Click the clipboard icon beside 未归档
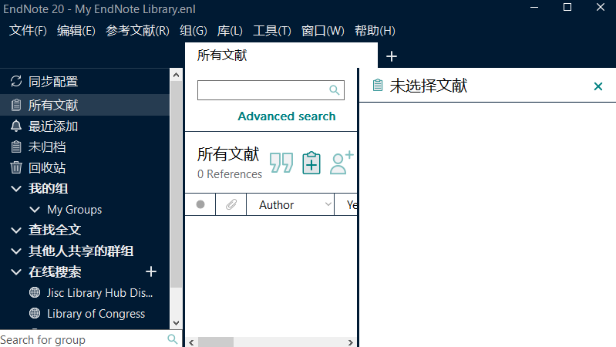Image resolution: width=616 pixels, height=347 pixels. pos(16,147)
